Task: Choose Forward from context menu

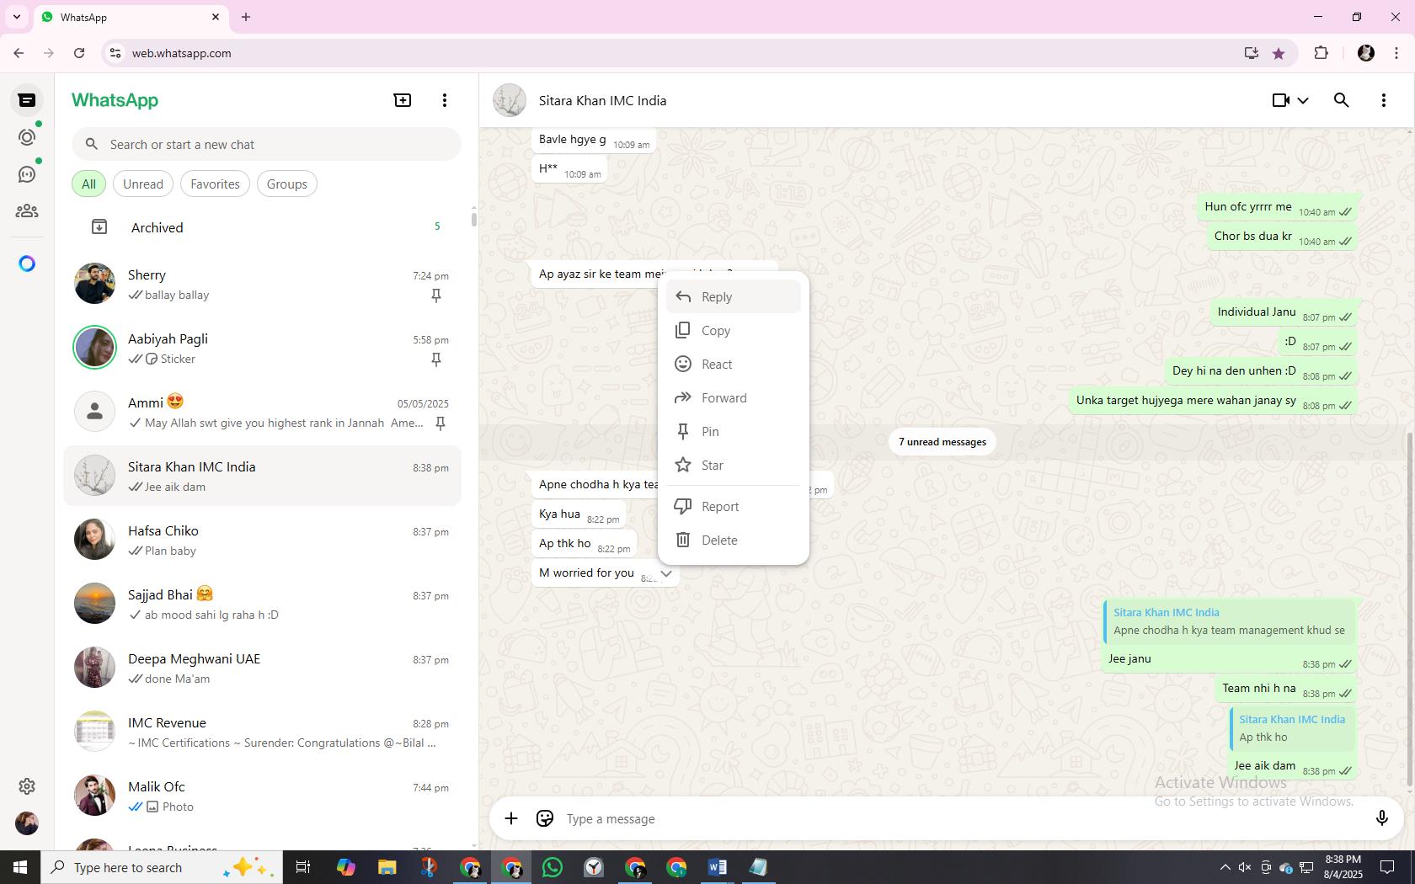Action: pyautogui.click(x=734, y=398)
